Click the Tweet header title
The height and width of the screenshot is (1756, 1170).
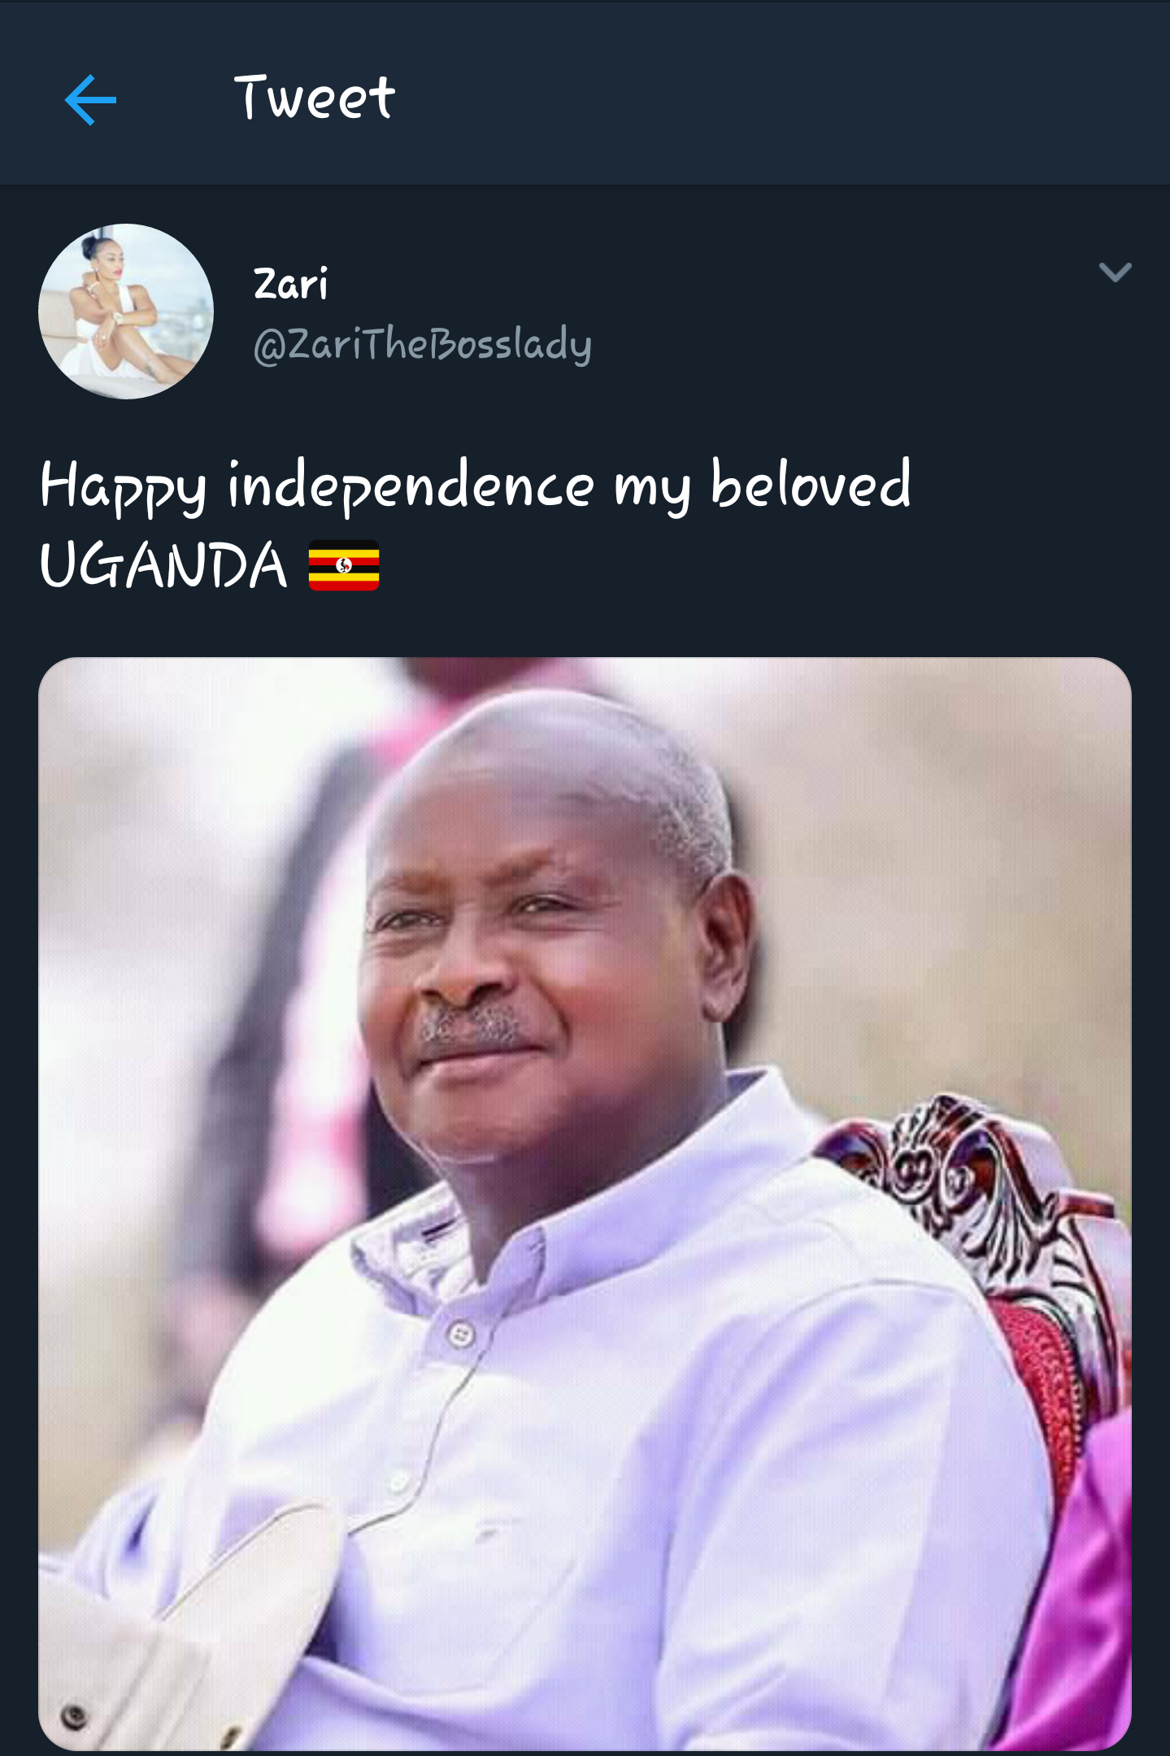pos(314,98)
